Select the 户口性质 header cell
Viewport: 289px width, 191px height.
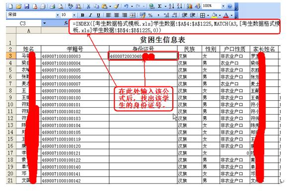click(235, 49)
